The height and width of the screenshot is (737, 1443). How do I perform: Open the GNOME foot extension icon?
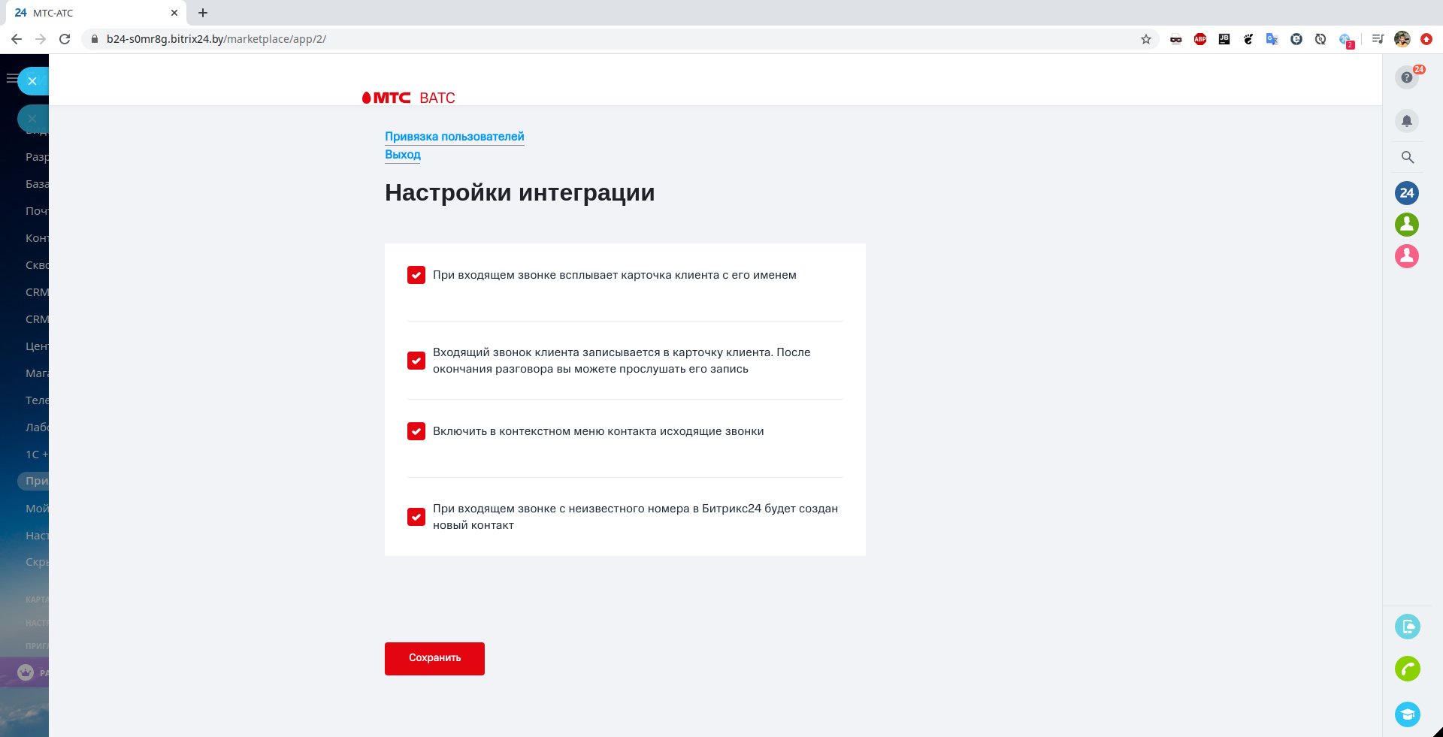[1248, 39]
